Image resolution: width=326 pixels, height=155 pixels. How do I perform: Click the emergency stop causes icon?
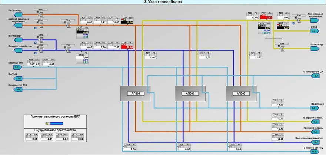click(47, 123)
